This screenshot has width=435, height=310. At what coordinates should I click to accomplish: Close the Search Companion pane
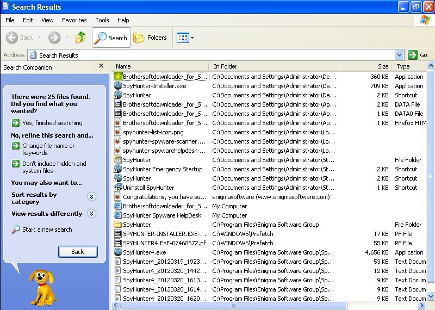coord(101,66)
